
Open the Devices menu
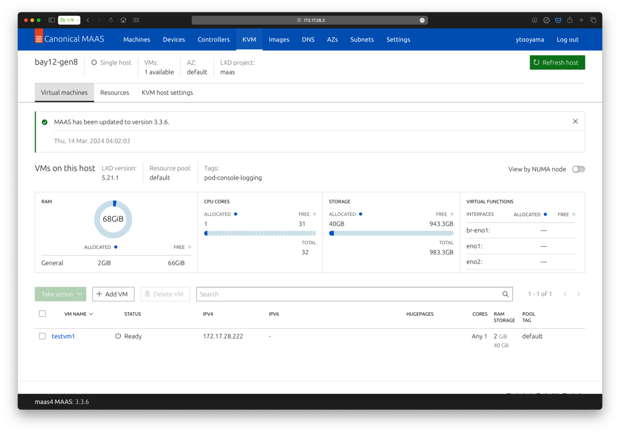(174, 39)
